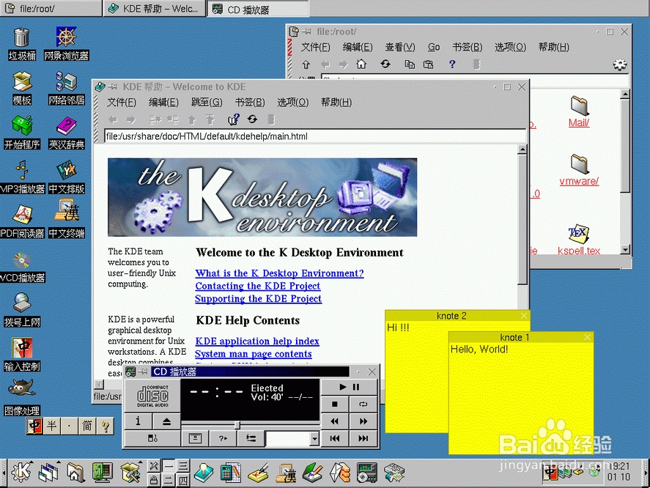
Task: Open window menu icon of CD player
Action: click(x=130, y=371)
